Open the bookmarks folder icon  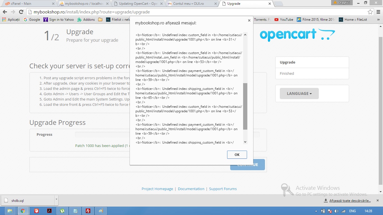pyautogui.click(x=100, y=20)
